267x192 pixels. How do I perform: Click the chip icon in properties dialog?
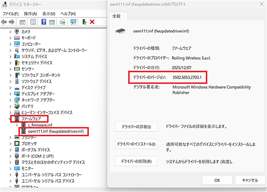(120, 31)
